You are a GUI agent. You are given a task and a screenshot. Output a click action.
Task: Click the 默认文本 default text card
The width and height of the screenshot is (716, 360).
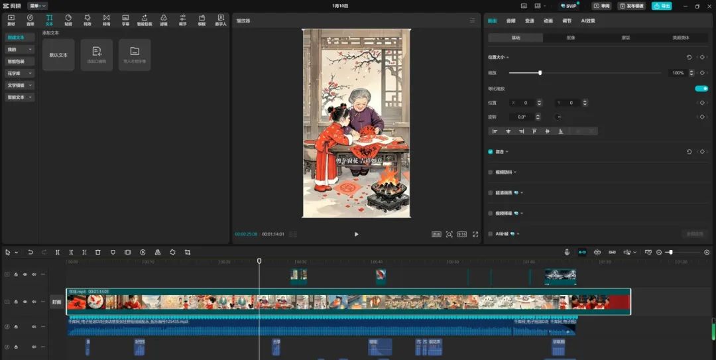pyautogui.click(x=58, y=55)
